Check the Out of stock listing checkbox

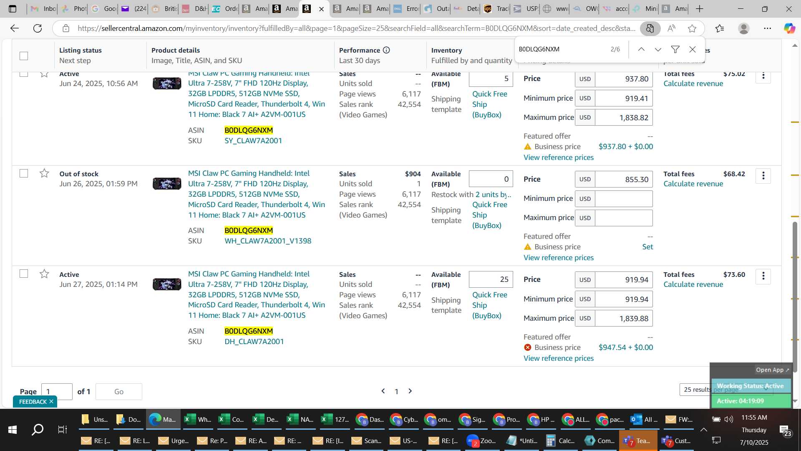click(x=24, y=173)
